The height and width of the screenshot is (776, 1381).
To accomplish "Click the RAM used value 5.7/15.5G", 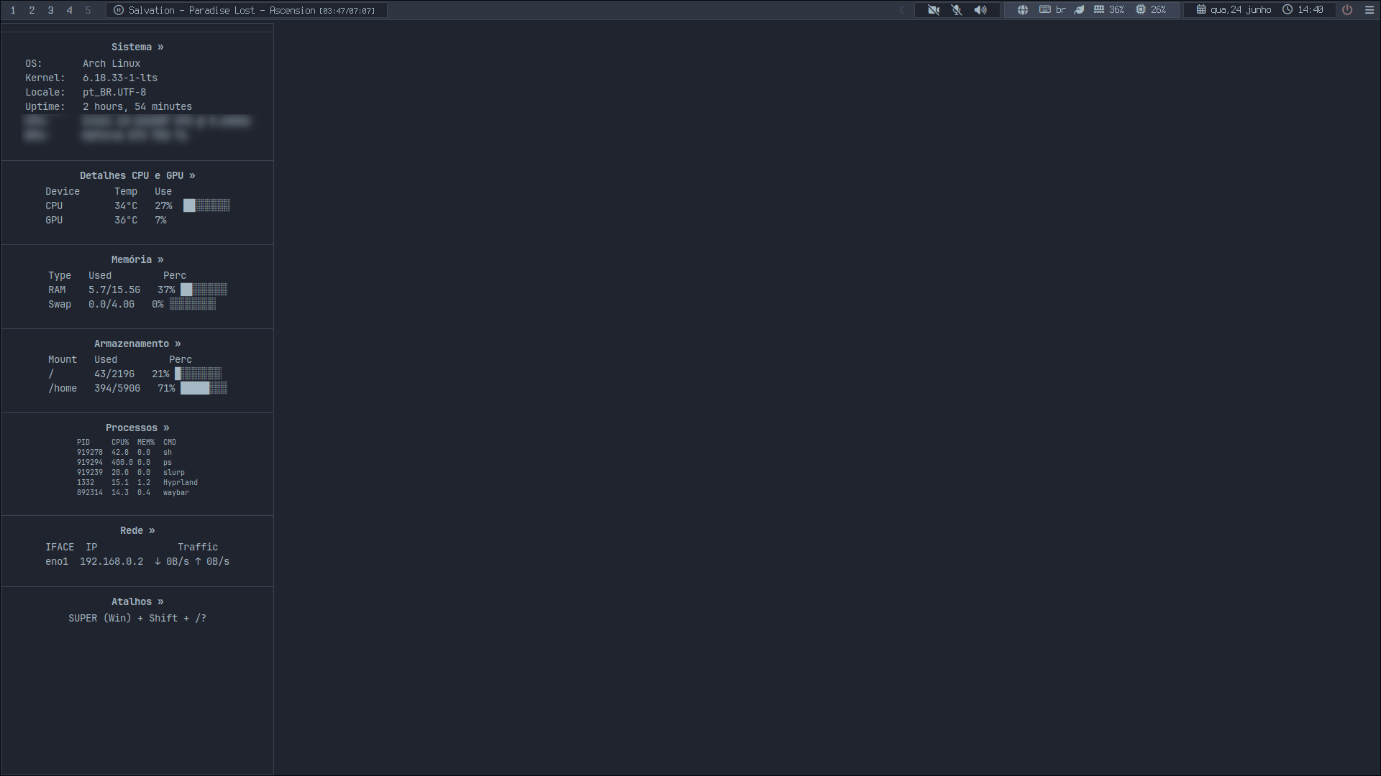I will point(114,290).
